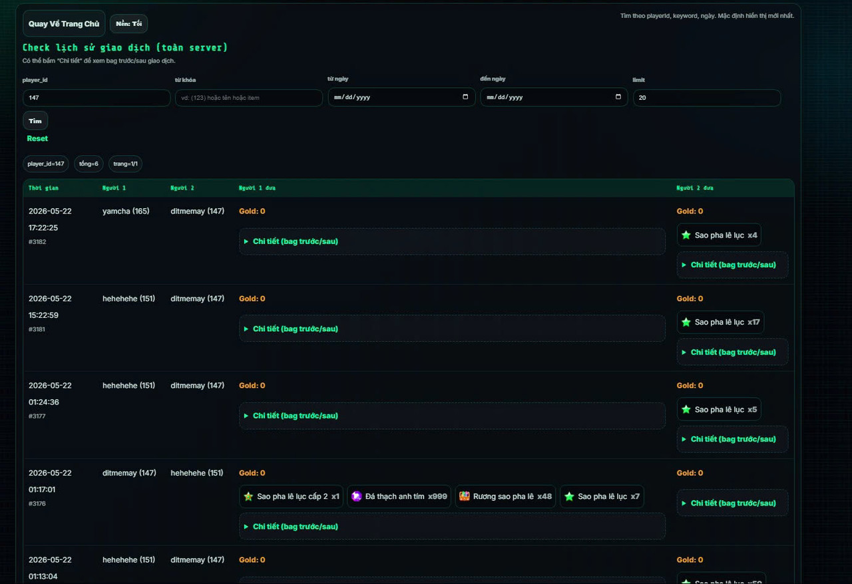852x584 pixels.
Task: Expand Người 2 Chi tiết for transaction #3182
Action: [x=732, y=265]
